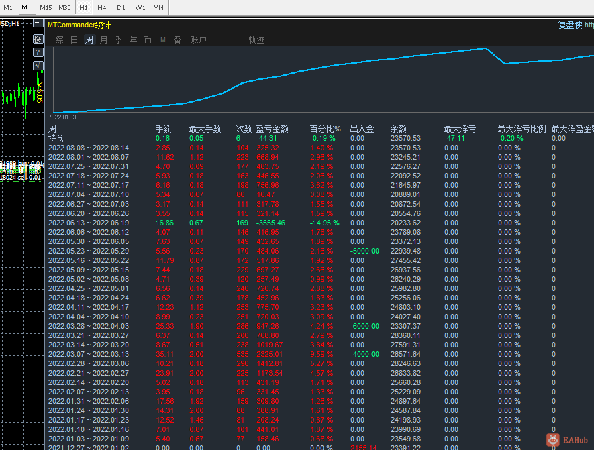
Task: Click the EAHub robot logo
Action: point(552,439)
